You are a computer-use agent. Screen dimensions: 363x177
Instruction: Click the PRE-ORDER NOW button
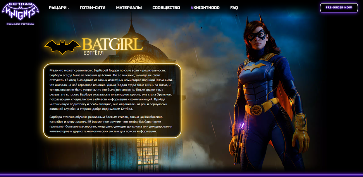339,8
